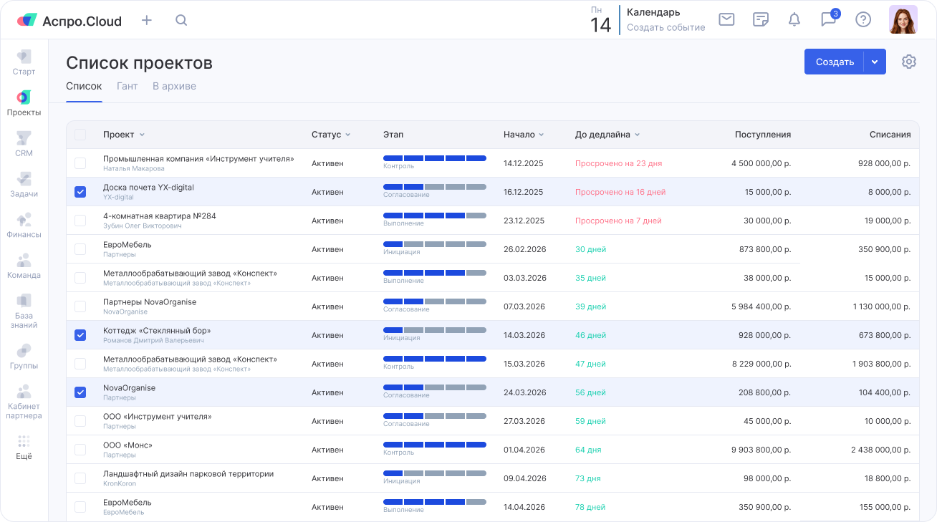Open the help question mark icon
Screen dimensions: 937x522
click(863, 20)
